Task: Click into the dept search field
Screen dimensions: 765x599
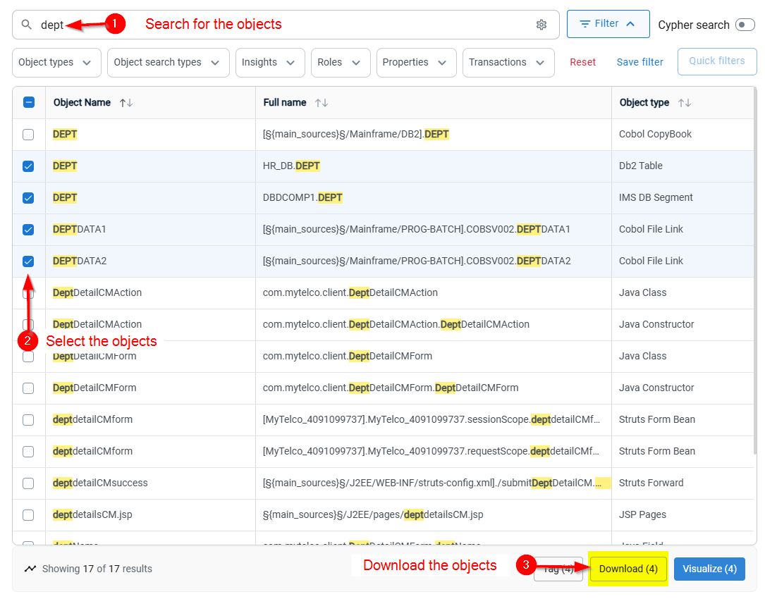Action: pos(286,25)
